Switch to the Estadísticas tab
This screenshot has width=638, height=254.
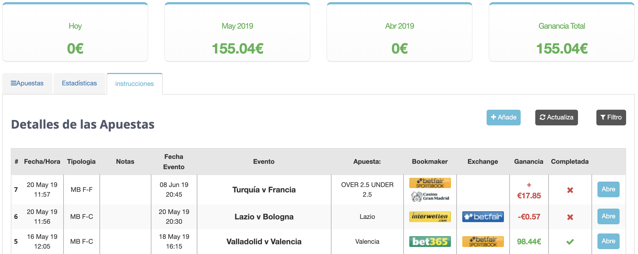(x=79, y=83)
